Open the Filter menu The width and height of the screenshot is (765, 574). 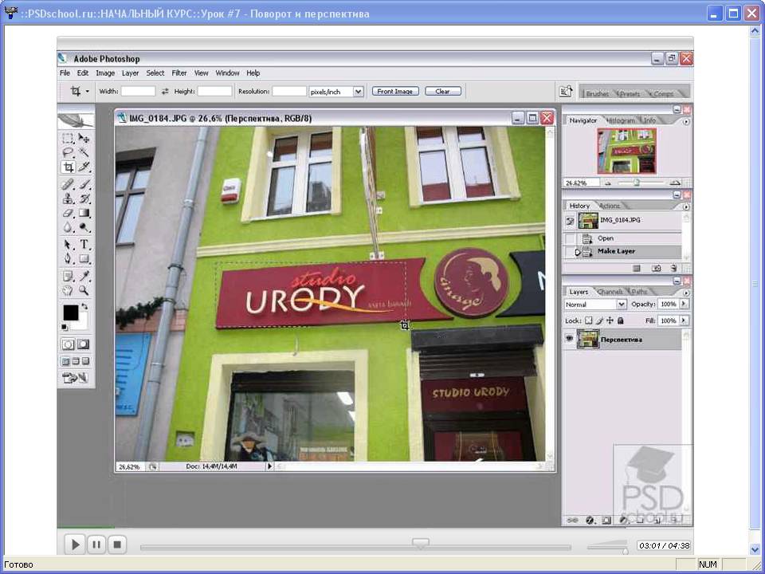pos(179,73)
